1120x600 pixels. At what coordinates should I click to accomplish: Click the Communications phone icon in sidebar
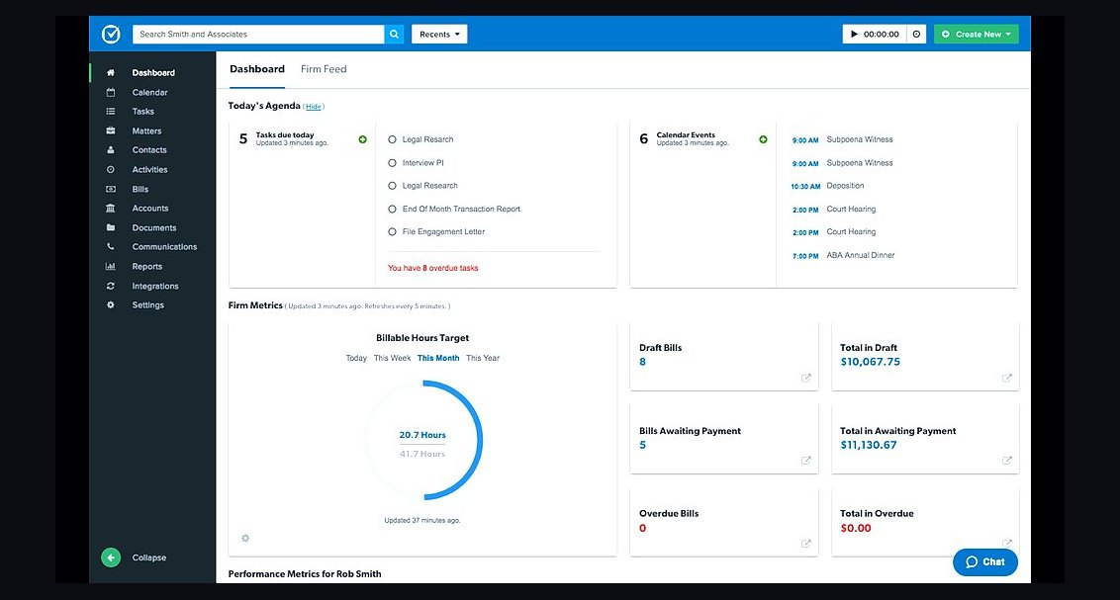tap(111, 247)
